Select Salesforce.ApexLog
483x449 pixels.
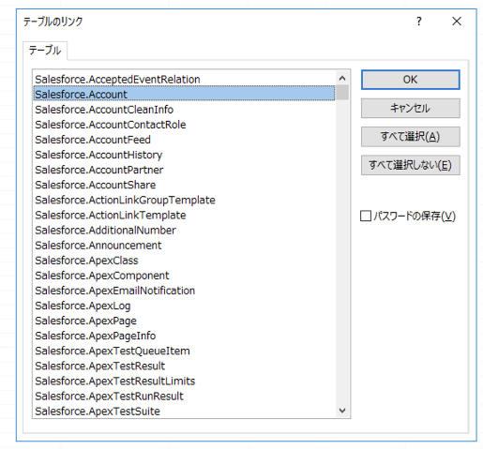185,306
